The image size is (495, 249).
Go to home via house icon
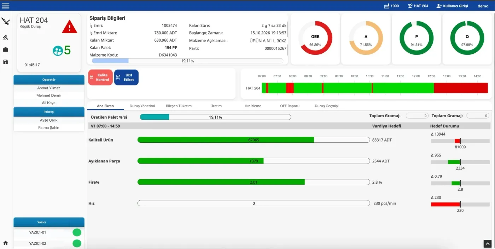(x=5, y=243)
